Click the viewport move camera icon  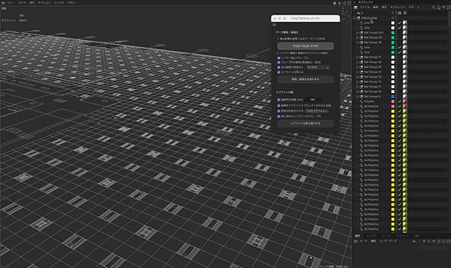click(x=335, y=3)
